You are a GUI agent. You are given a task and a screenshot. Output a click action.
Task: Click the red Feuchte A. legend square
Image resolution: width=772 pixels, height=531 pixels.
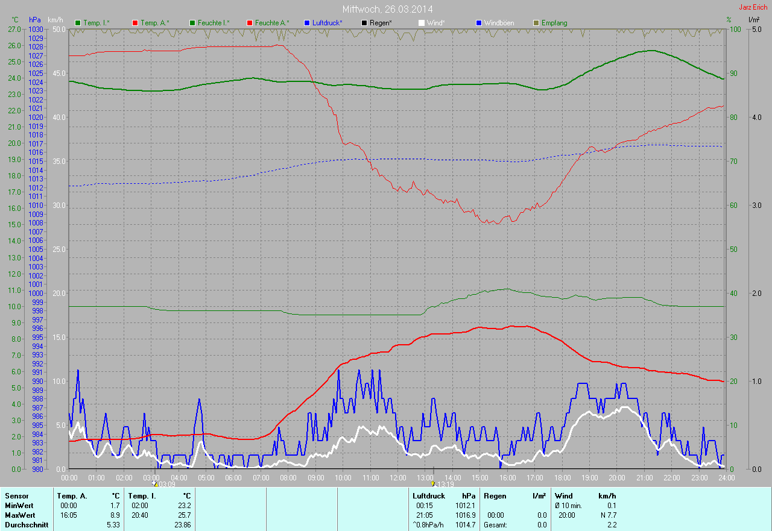click(x=250, y=23)
